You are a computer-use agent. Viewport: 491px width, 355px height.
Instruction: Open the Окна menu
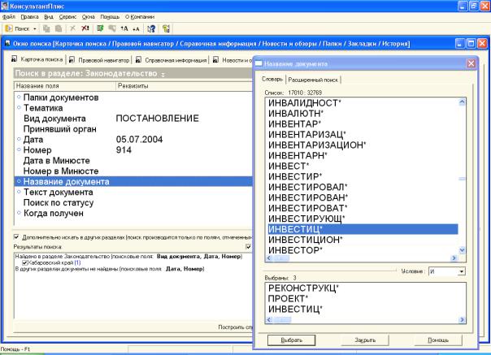(89, 17)
